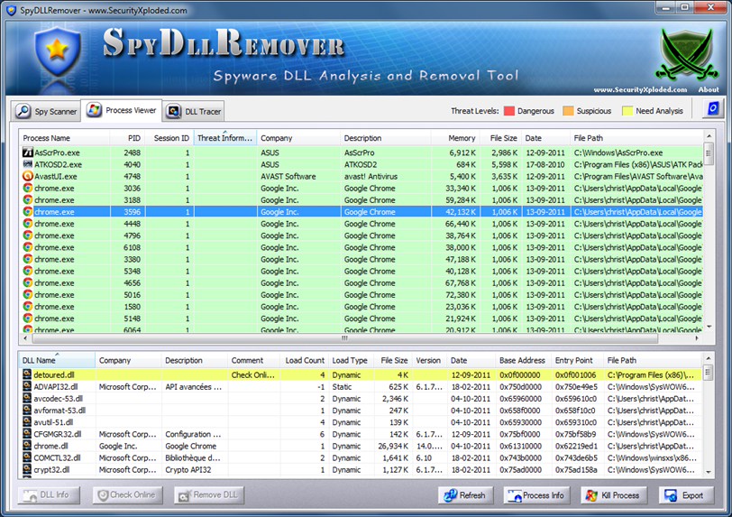732x517 pixels.
Task: Click the Remove DLL button
Action: point(209,495)
